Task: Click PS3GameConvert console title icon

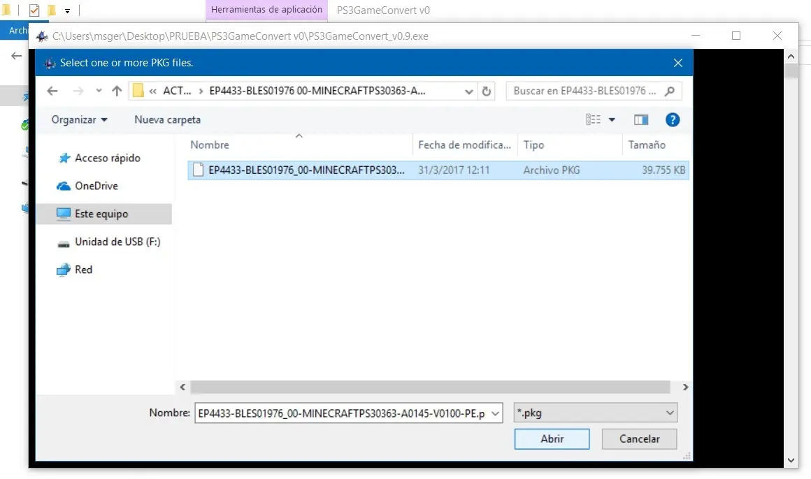Action: tap(42, 36)
